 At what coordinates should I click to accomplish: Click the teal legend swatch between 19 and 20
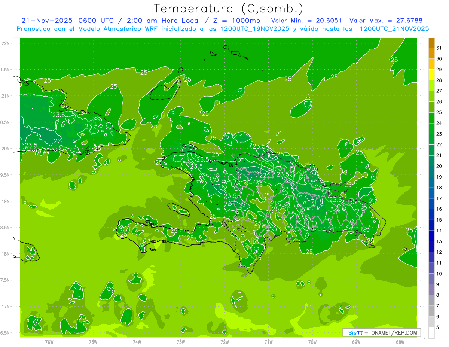pyautogui.click(x=431, y=171)
